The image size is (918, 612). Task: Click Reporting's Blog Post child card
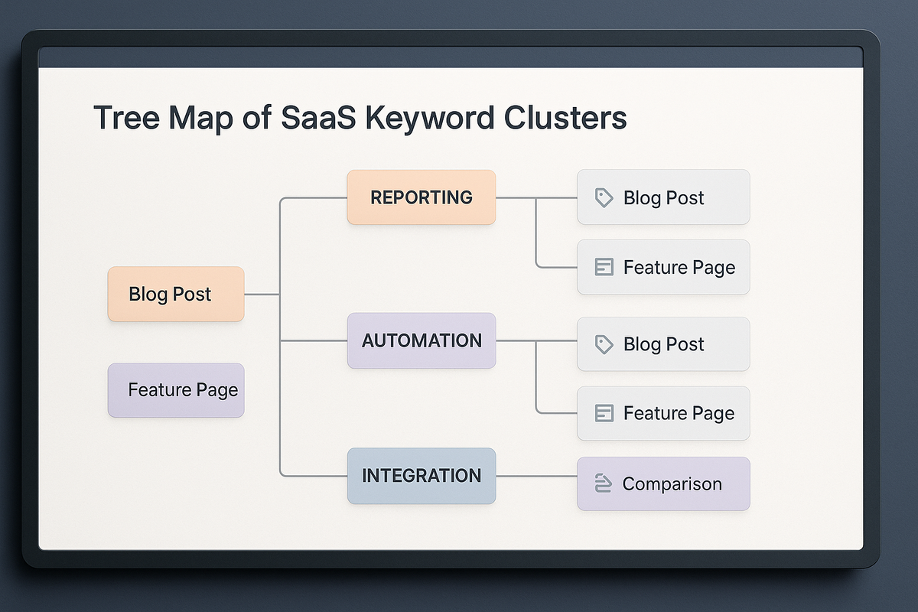click(x=663, y=197)
